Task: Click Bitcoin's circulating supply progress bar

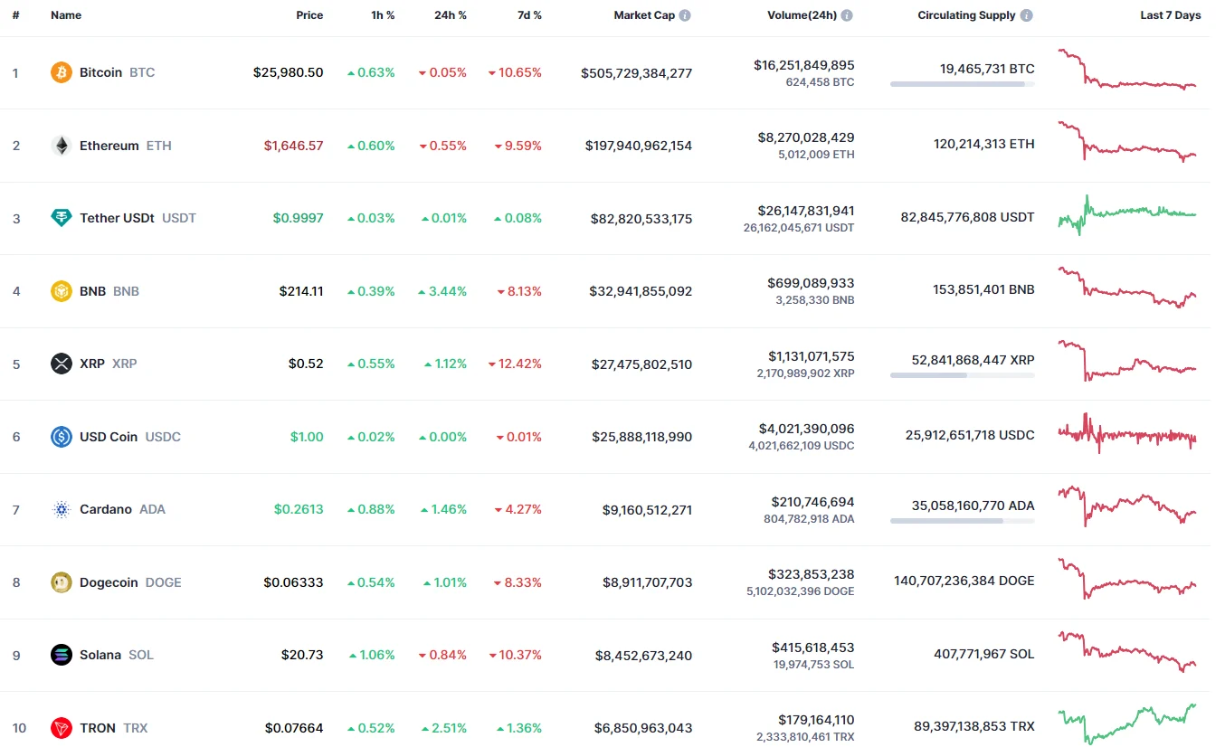Action: (962, 85)
